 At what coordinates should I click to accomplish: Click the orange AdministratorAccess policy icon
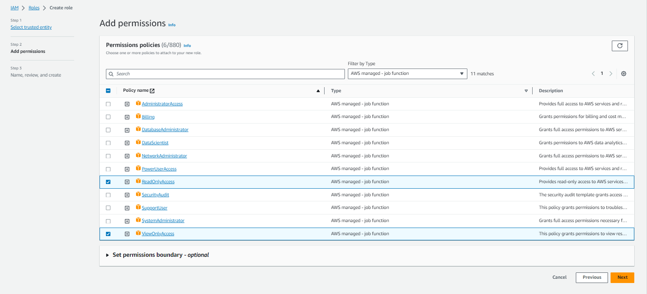(x=138, y=103)
